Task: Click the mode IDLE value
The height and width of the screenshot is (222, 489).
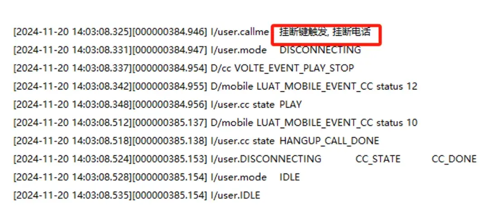Action: pyautogui.click(x=290, y=178)
